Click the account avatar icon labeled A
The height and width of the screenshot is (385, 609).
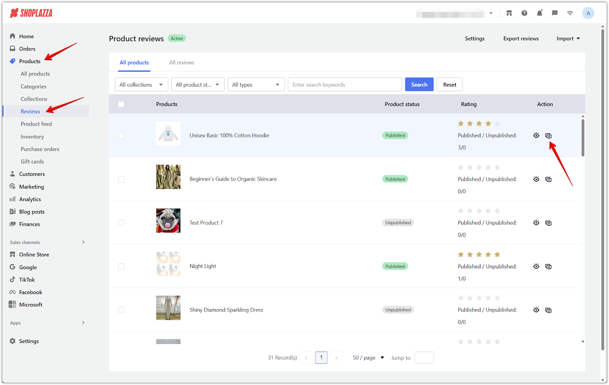click(588, 13)
